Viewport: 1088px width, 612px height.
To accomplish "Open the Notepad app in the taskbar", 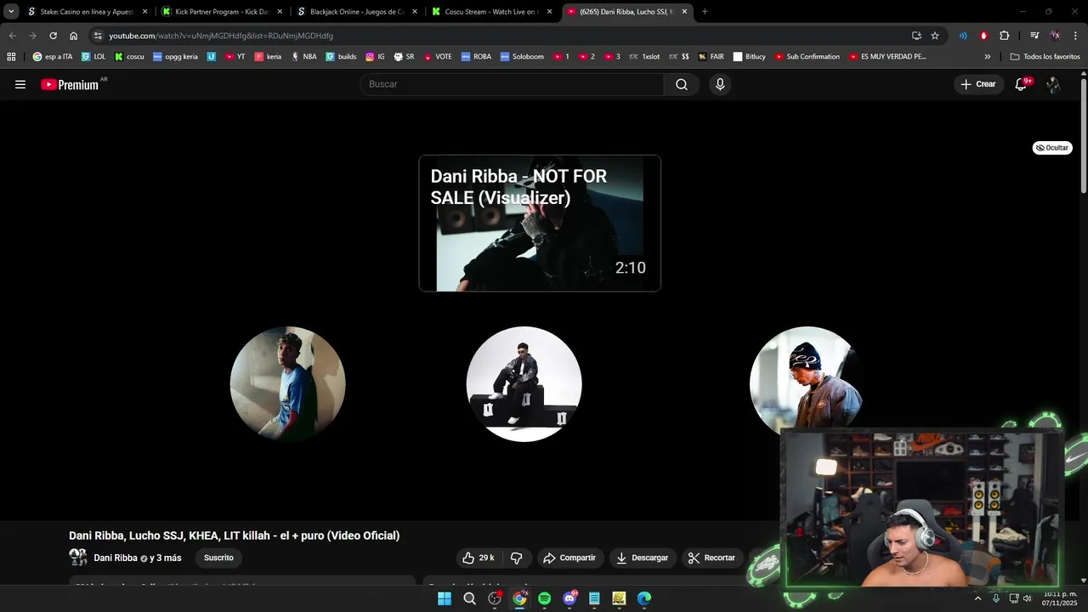I will click(x=594, y=598).
